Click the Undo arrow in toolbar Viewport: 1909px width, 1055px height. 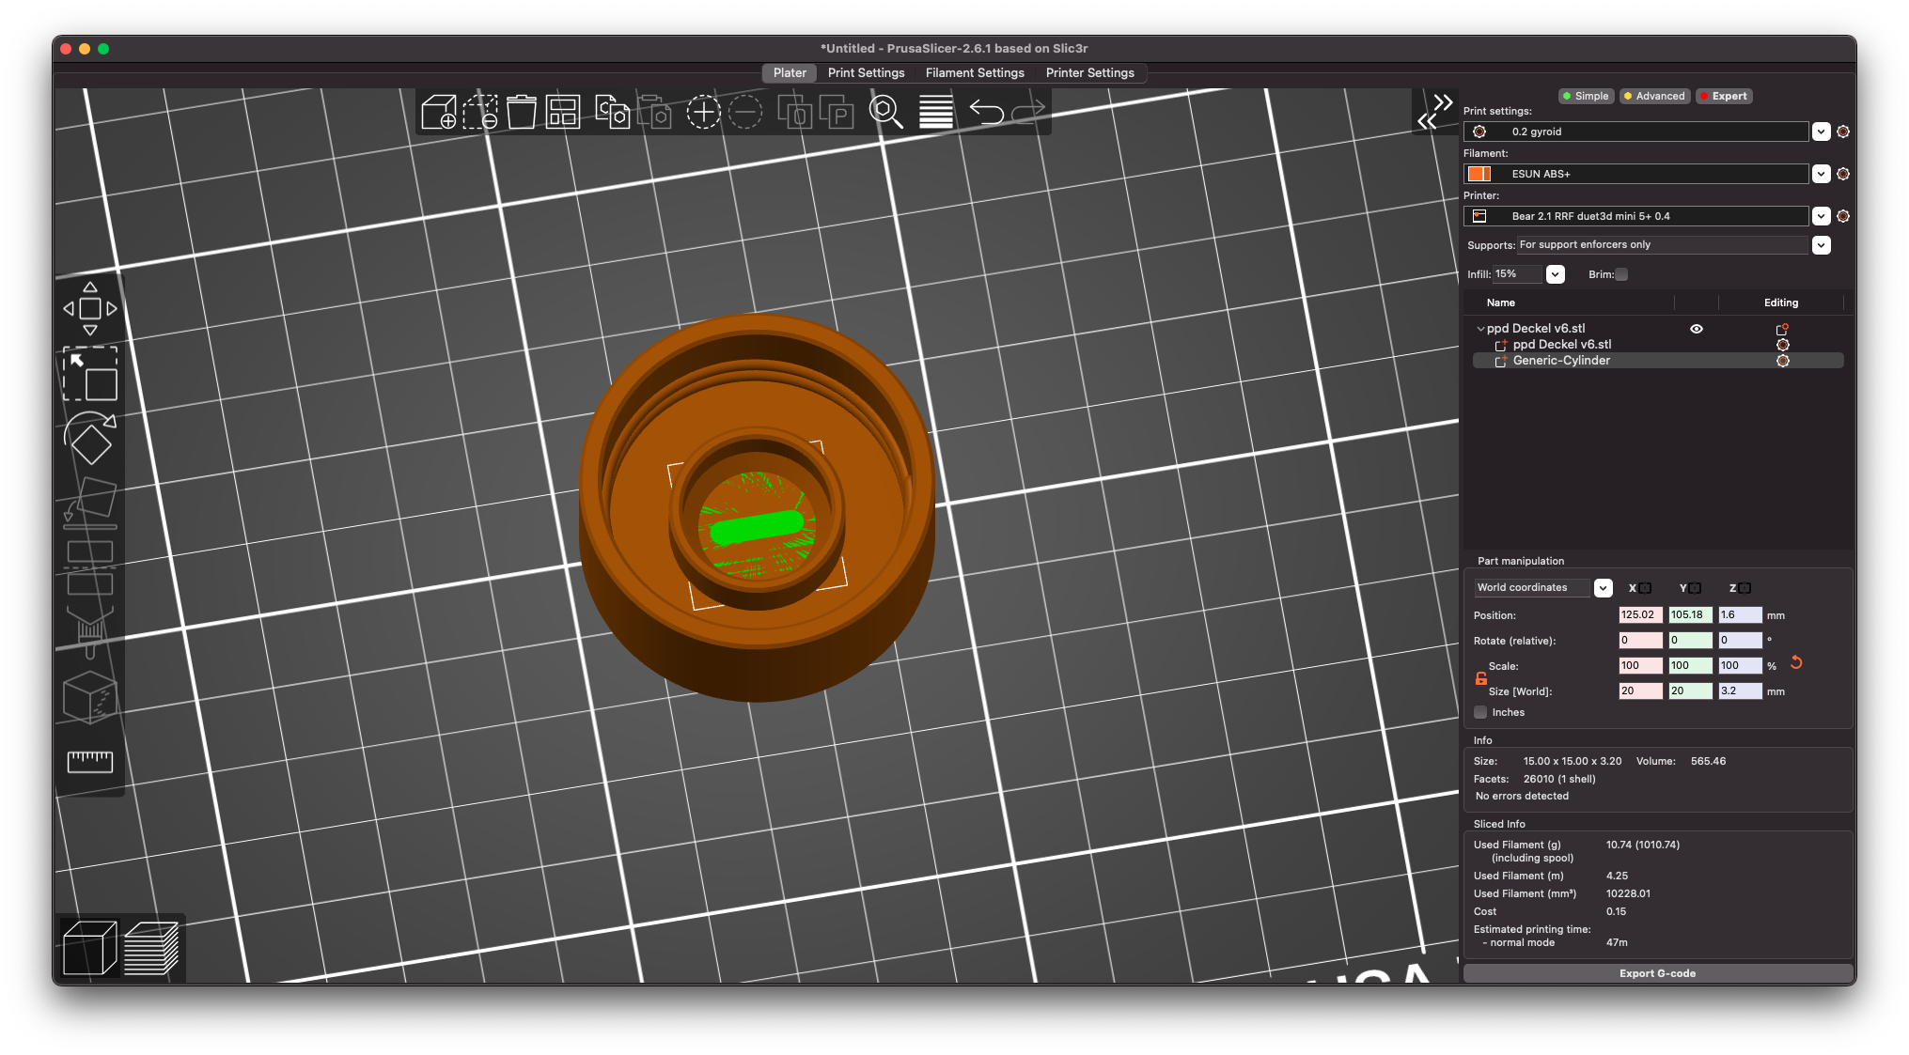(x=986, y=113)
